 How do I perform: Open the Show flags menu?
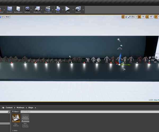click(8, 17)
